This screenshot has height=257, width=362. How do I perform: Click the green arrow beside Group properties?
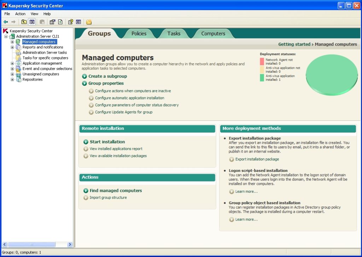(x=84, y=83)
